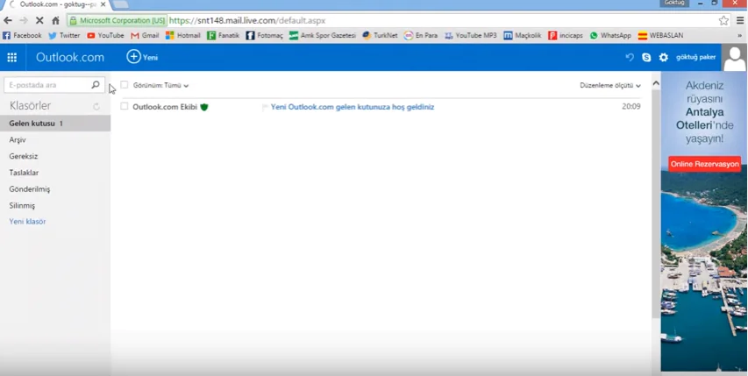
Task: Click the Microsoft Corporation security badge
Action: (x=118, y=20)
